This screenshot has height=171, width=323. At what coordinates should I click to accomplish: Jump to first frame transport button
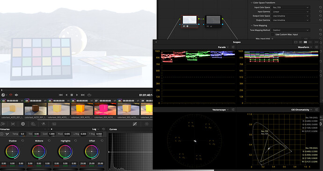pyautogui.click(x=60, y=95)
